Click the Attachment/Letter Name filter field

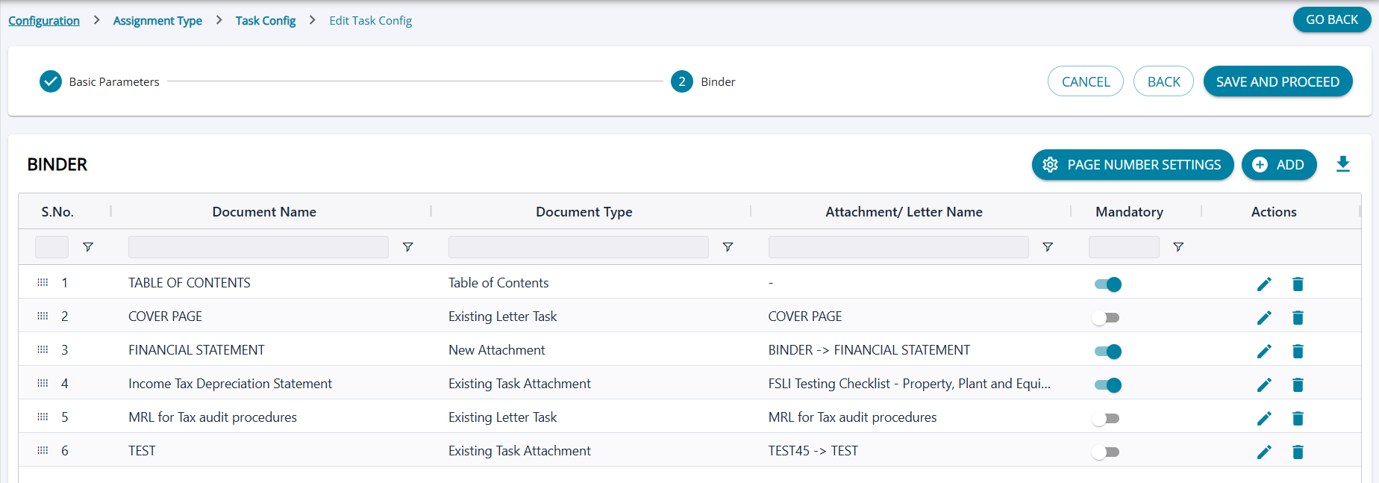coord(898,247)
